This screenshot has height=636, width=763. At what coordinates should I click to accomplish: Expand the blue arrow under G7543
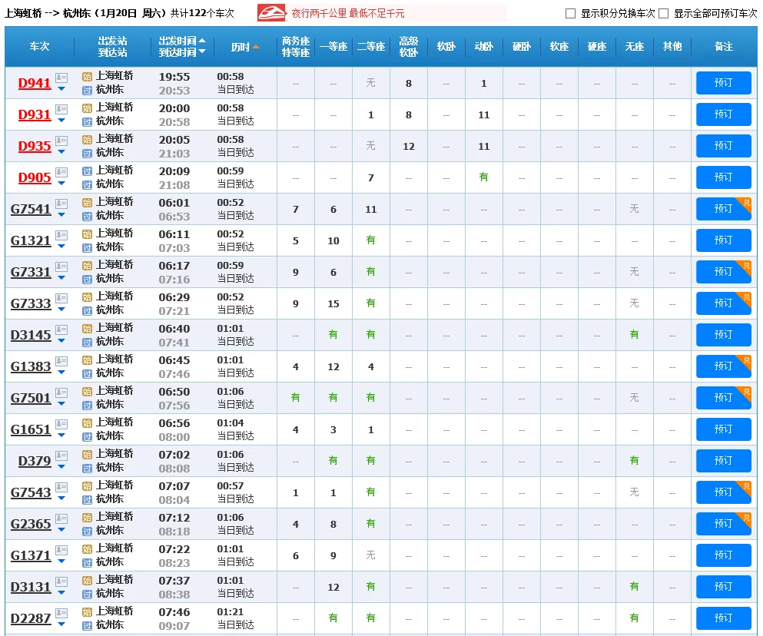click(61, 499)
